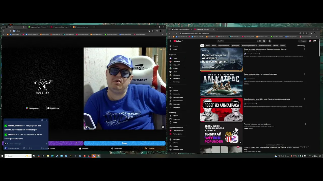Click the send arrow in chat popup
The height and width of the screenshot is (181, 323).
coord(47,144)
